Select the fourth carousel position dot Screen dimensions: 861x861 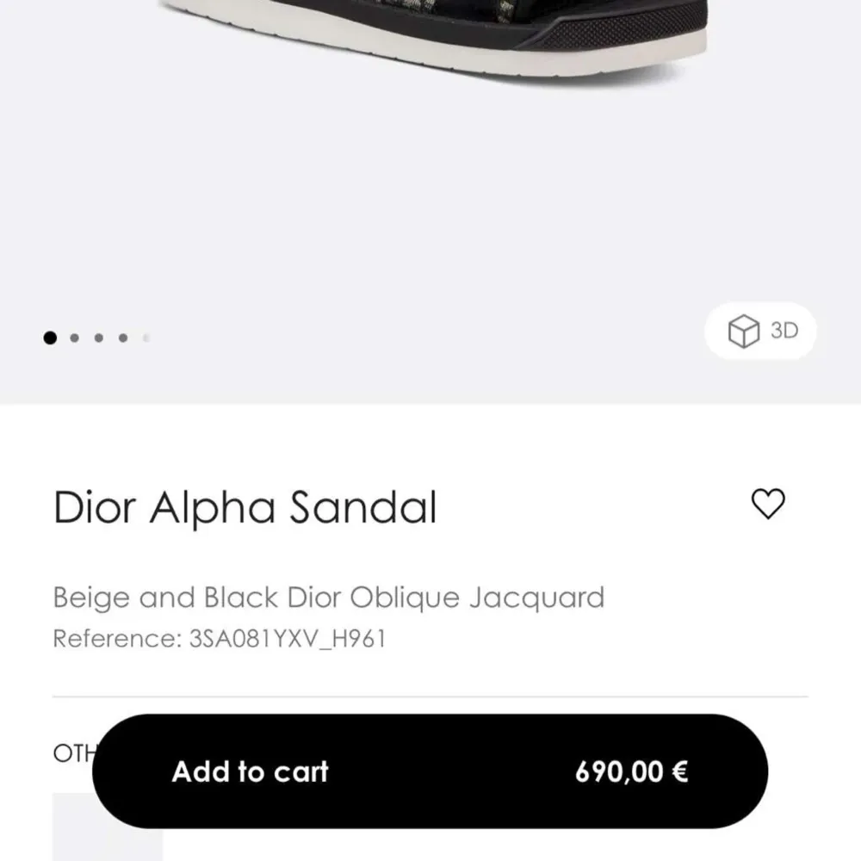click(x=121, y=338)
